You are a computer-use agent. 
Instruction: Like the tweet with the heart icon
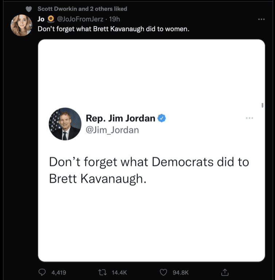[x=163, y=272]
